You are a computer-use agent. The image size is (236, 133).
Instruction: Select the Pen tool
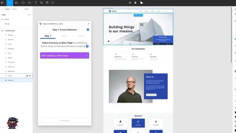tap(29, 3)
